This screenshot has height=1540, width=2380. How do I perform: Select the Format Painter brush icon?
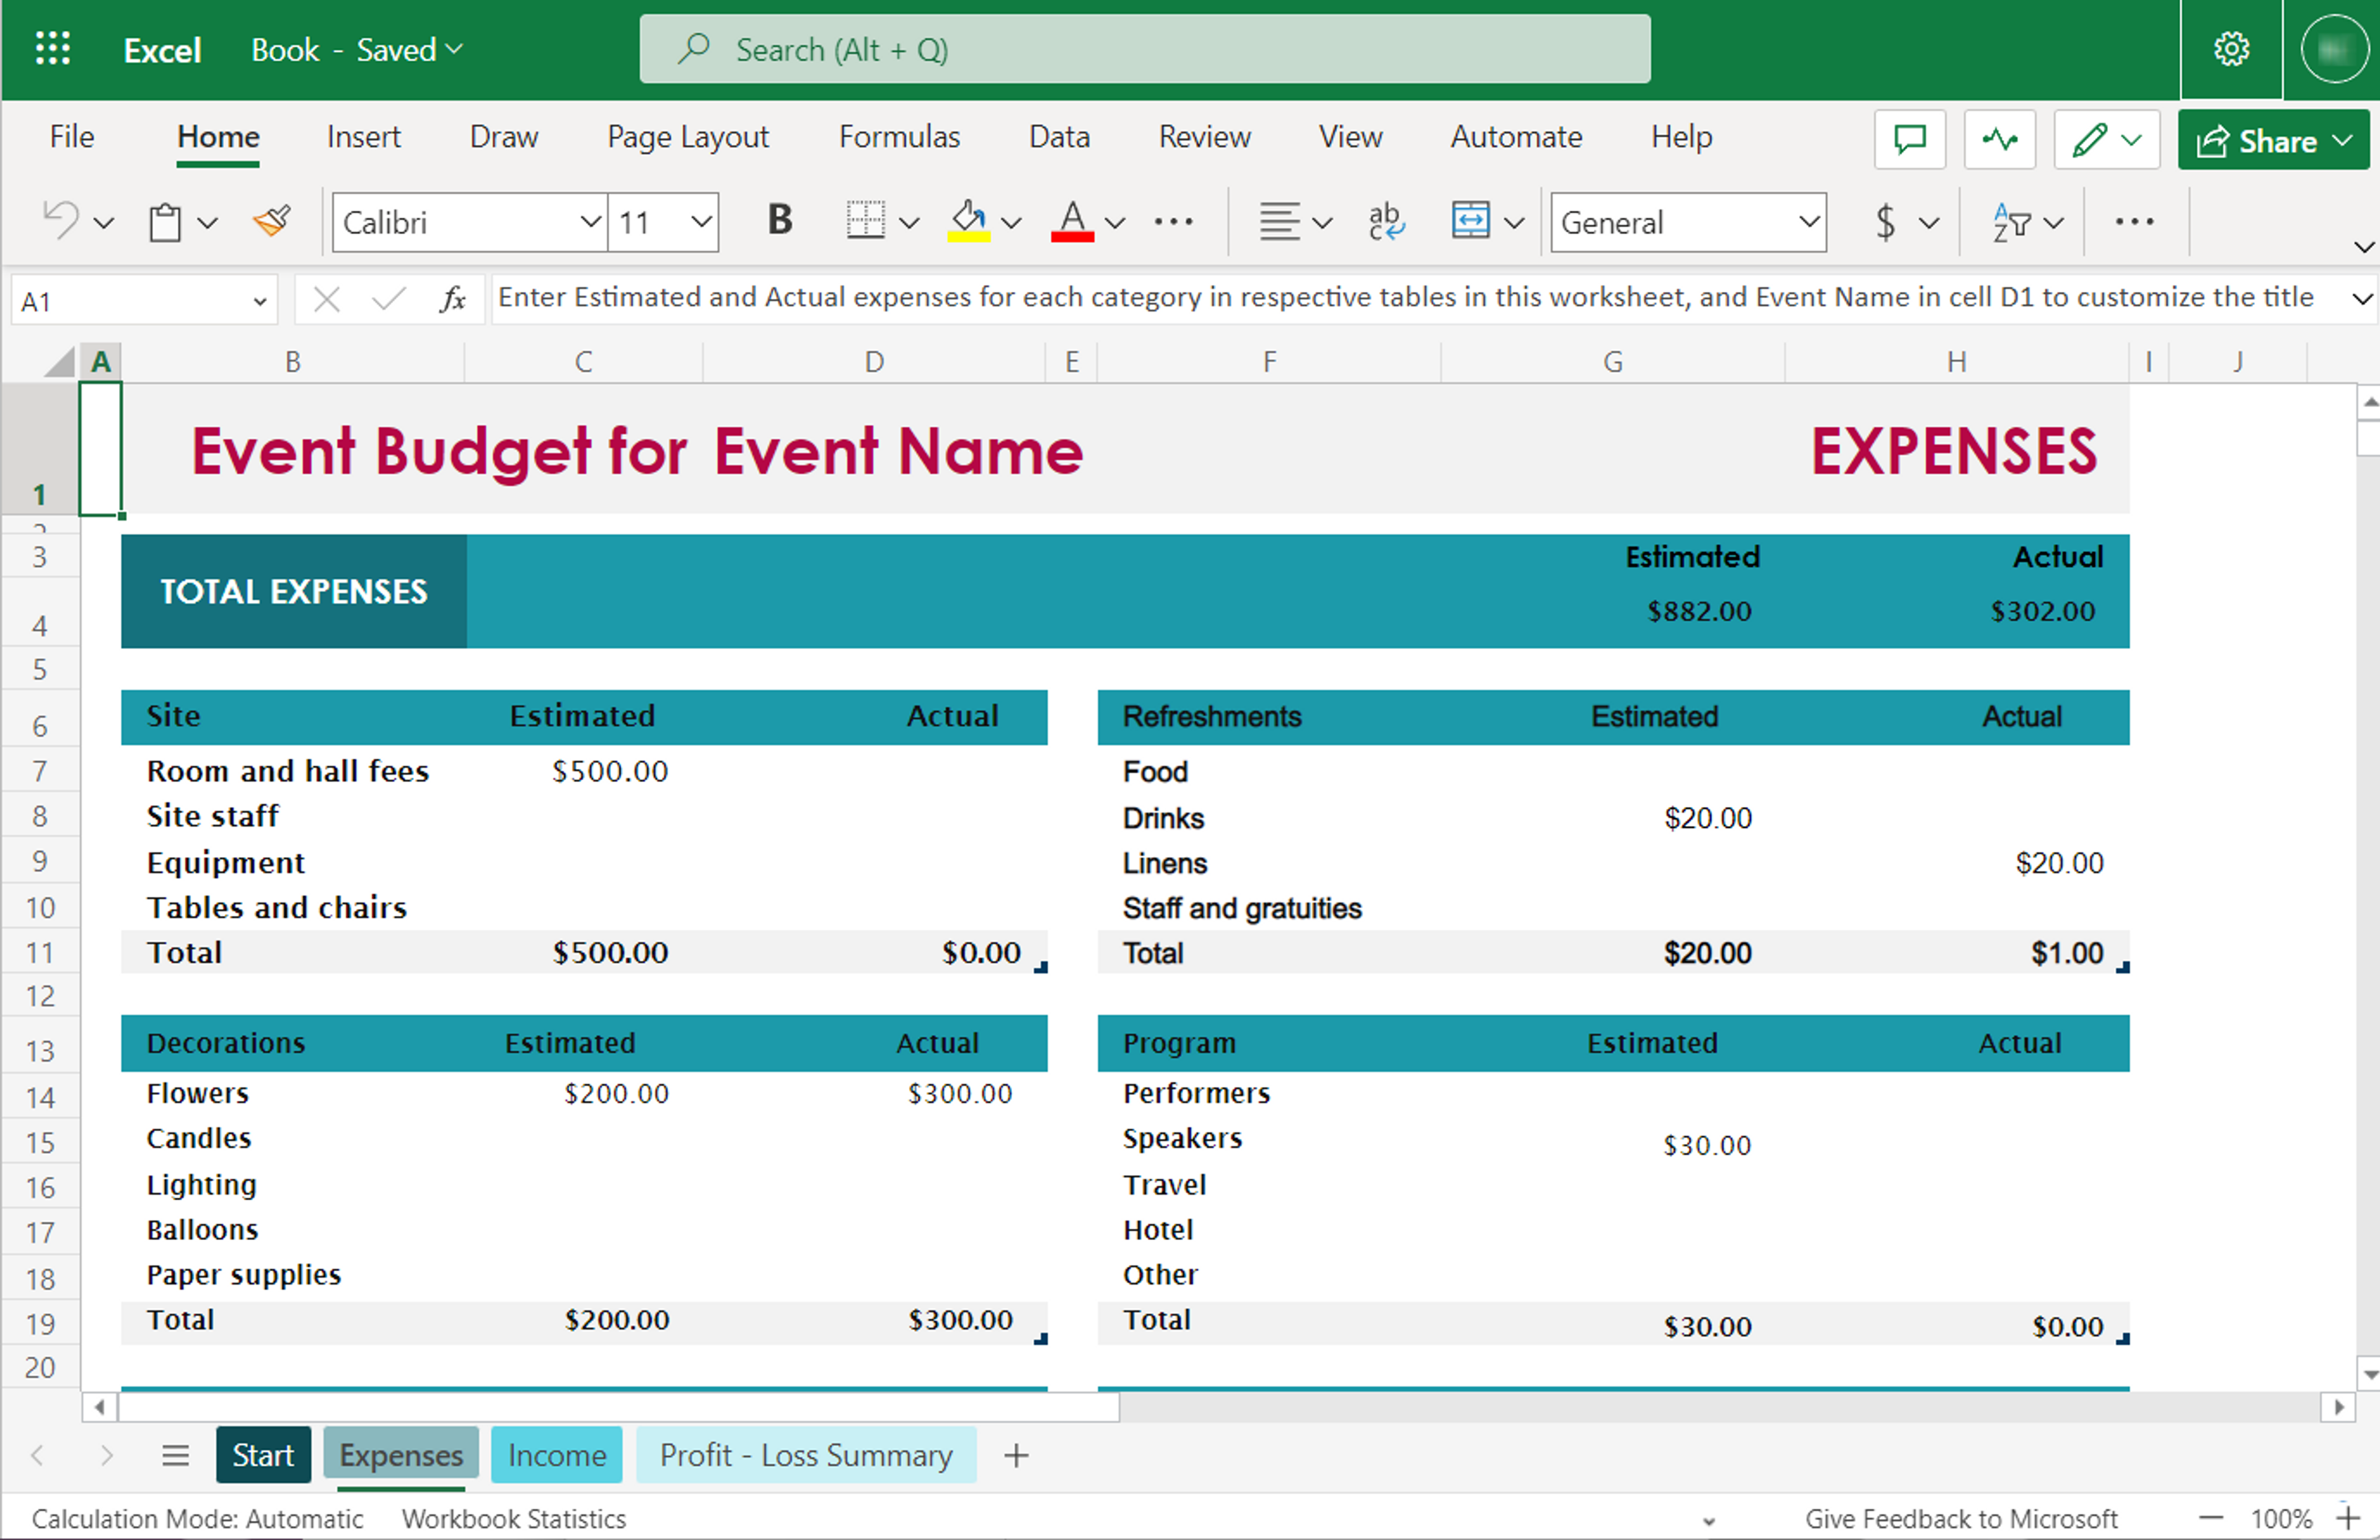[271, 221]
